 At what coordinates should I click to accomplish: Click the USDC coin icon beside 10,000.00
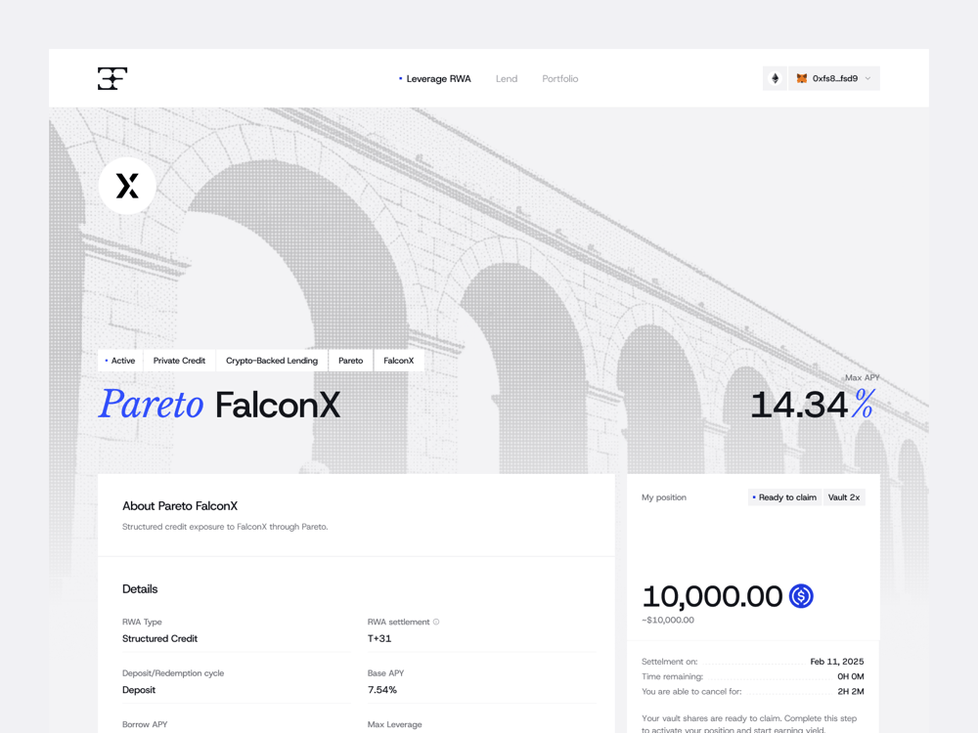(x=801, y=596)
